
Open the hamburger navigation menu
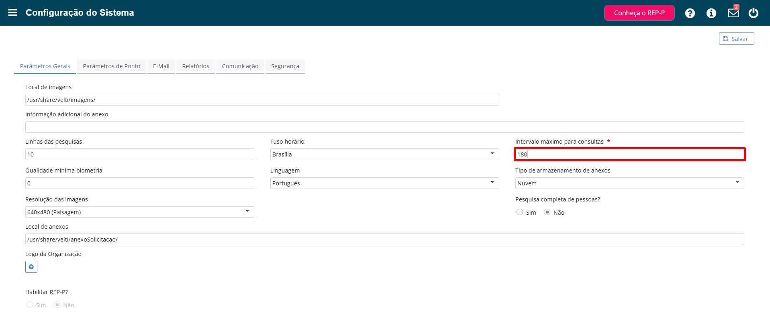[x=12, y=13]
